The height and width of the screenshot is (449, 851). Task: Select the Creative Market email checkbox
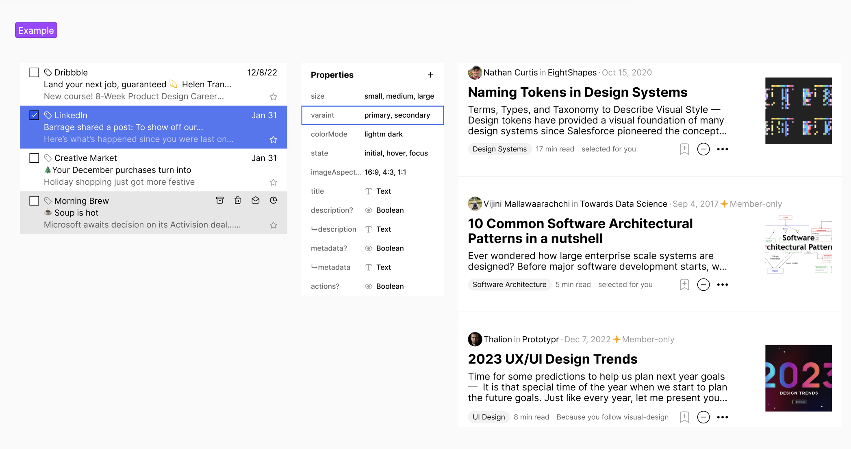point(34,158)
